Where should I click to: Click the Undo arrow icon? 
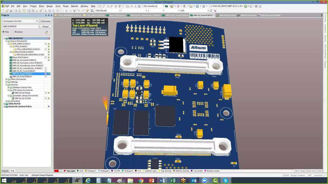(x=79, y=11)
